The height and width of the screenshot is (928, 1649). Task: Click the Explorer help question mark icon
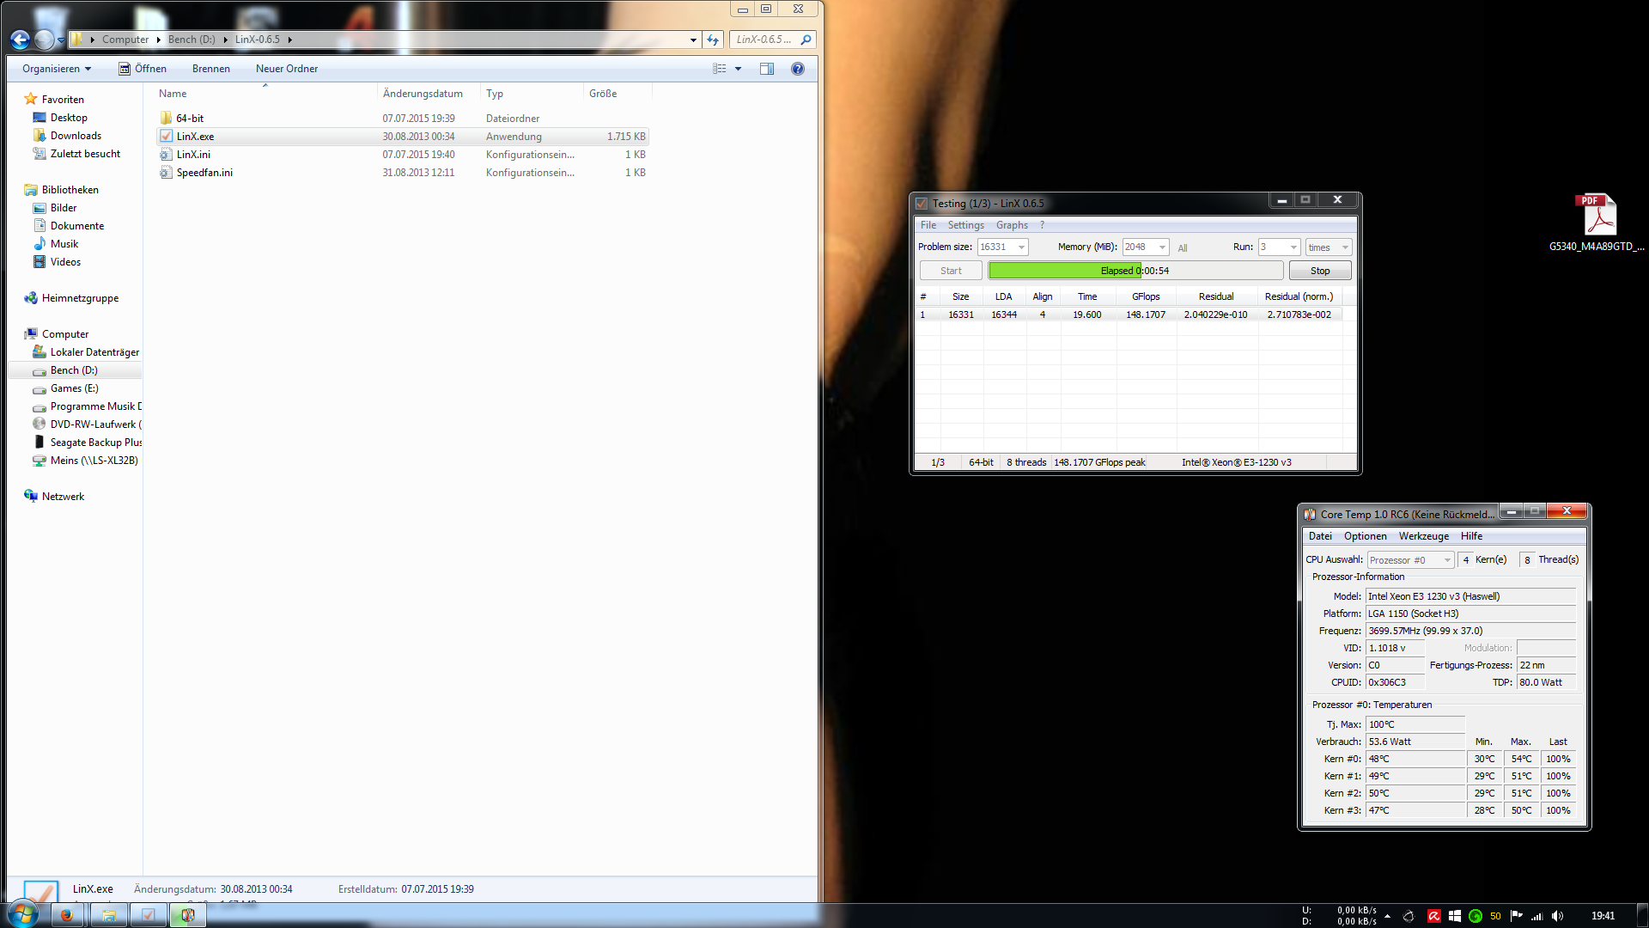(x=798, y=69)
